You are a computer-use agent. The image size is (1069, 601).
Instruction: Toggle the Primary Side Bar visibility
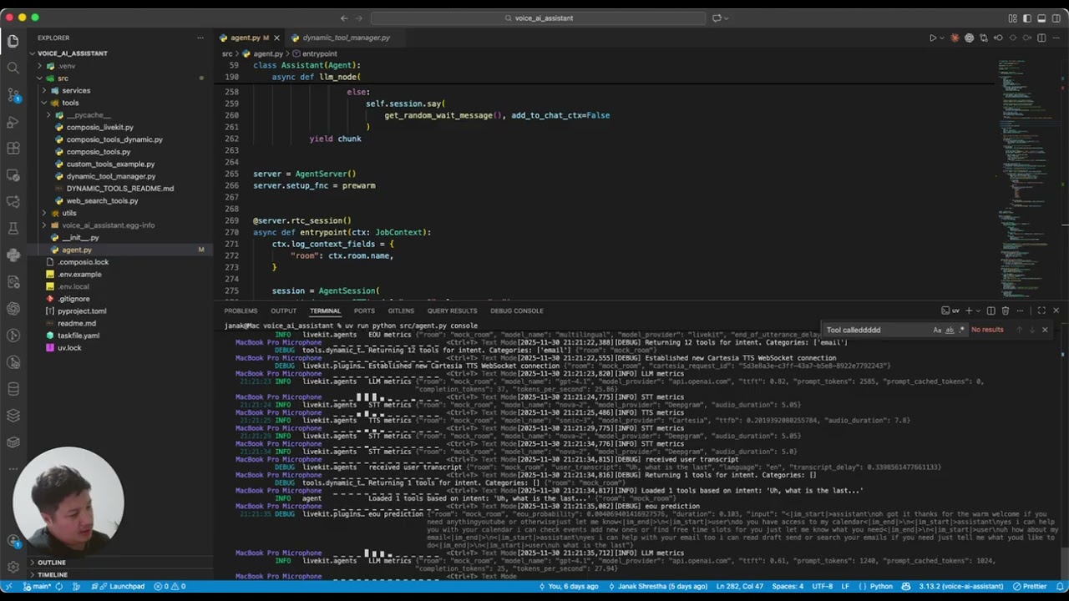pos(1027,18)
